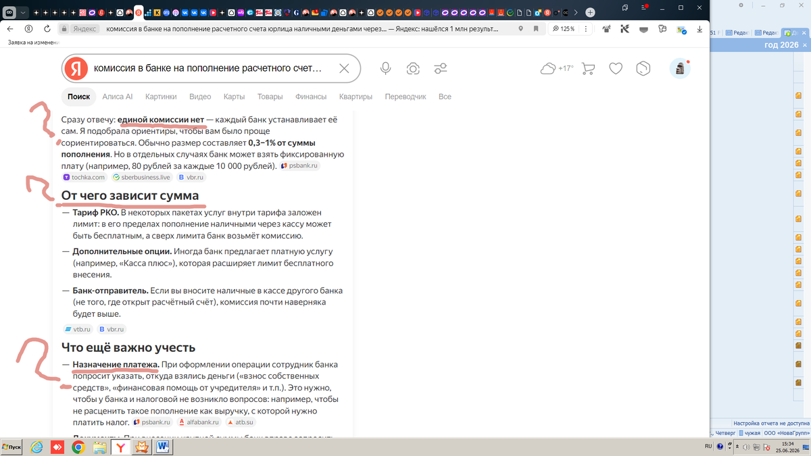Open the atb.su source link
Viewport: 811px width, 456px height.
click(x=241, y=422)
